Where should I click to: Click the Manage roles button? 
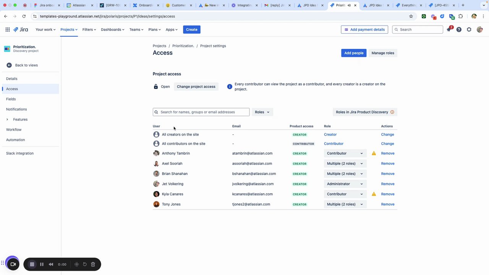coord(383,53)
